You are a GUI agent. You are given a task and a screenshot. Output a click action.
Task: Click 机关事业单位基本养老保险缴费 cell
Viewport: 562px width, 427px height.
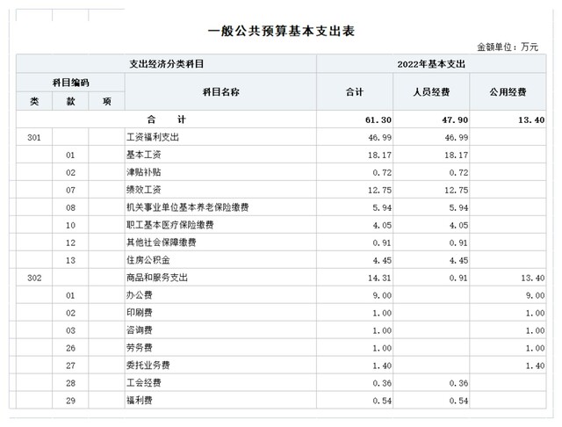pyautogui.click(x=188, y=207)
